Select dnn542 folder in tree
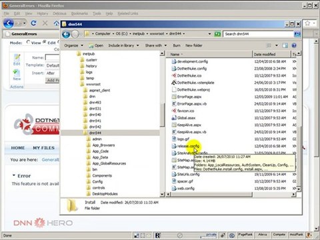 click(95, 127)
